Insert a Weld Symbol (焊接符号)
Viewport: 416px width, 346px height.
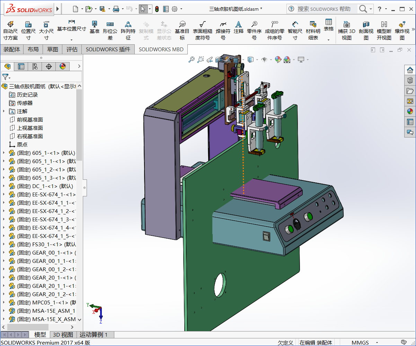[x=223, y=30]
